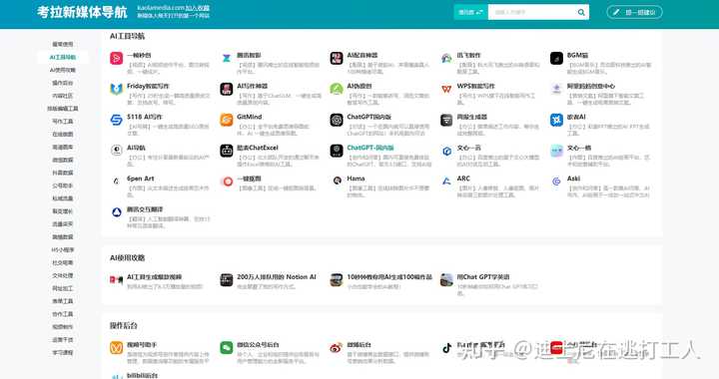Screen dimensions: 719x379
Task: Click the AI配音神器 icon
Action: coord(337,58)
